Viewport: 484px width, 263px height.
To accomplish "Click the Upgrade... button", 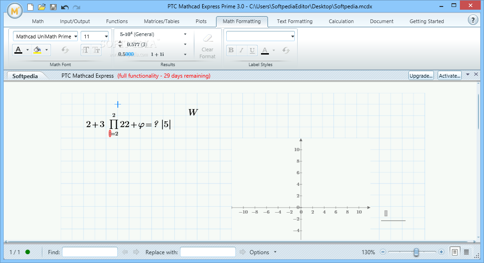I will 421,76.
